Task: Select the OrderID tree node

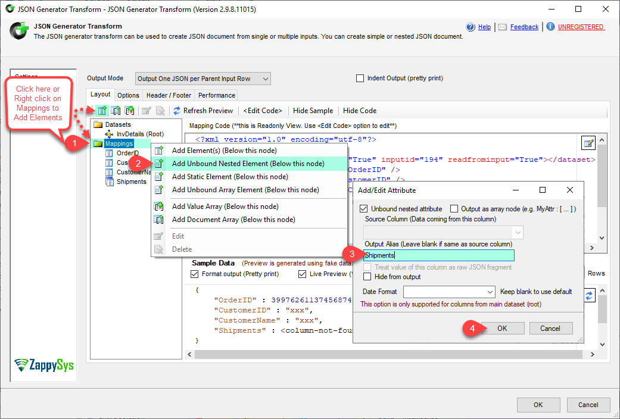Action: tap(127, 154)
